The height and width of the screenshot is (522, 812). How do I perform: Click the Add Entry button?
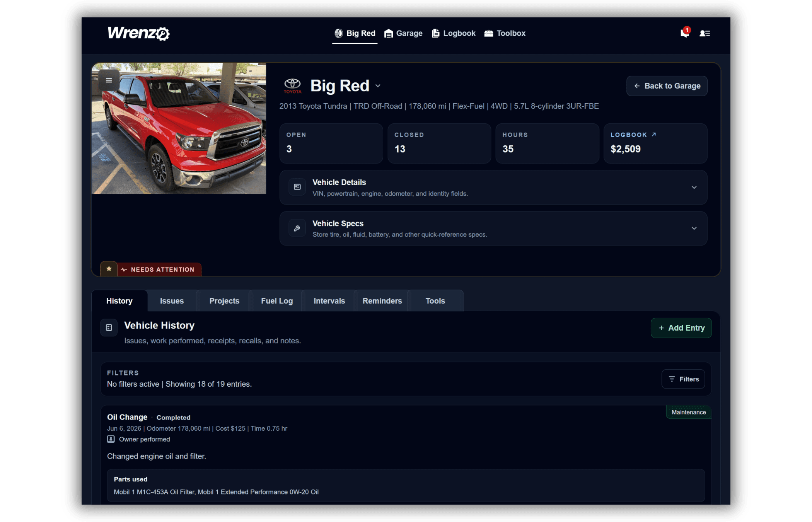(681, 328)
